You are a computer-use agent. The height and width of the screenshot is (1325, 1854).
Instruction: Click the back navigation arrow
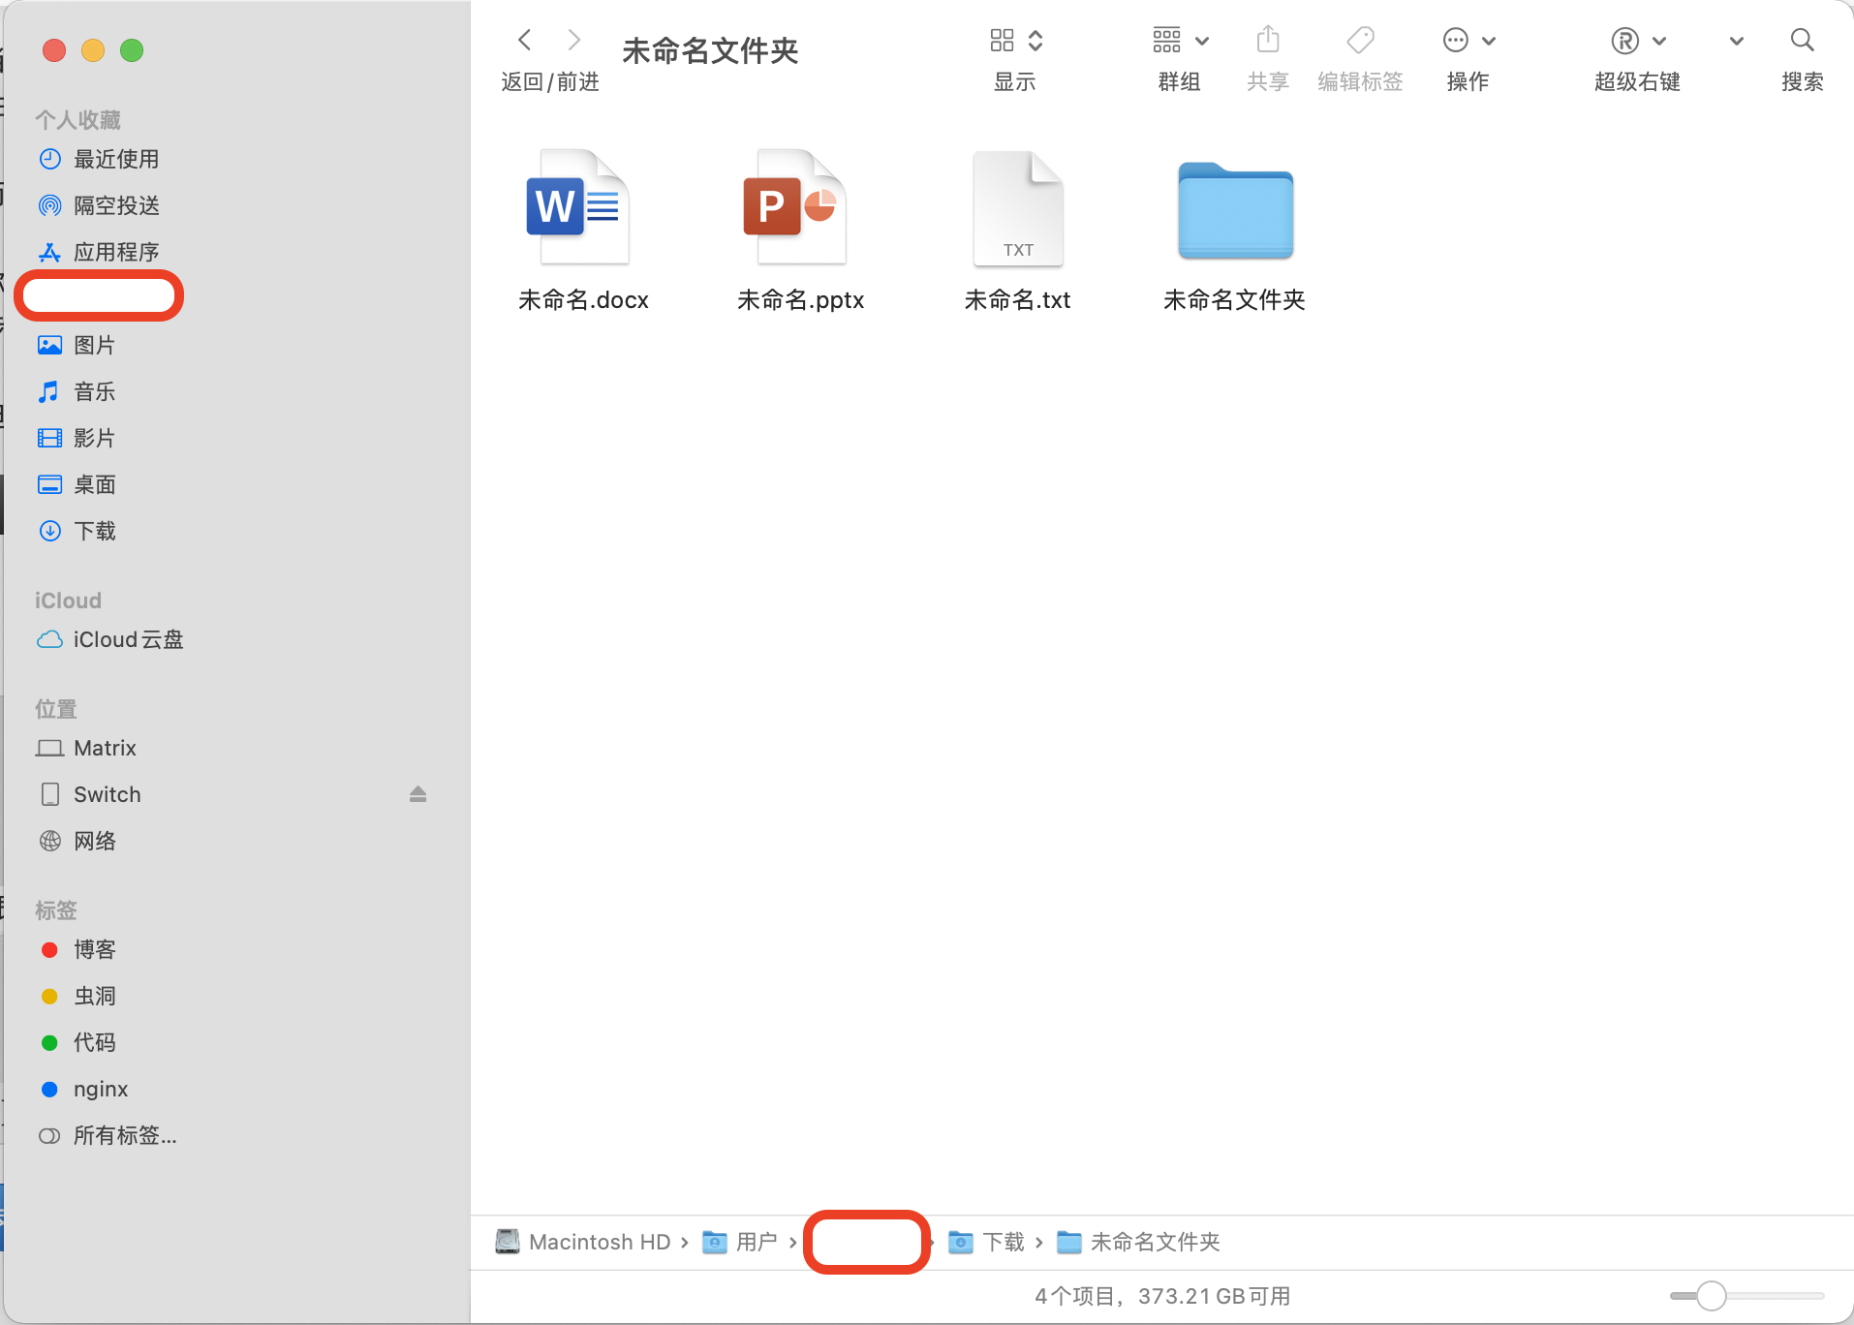tap(525, 40)
